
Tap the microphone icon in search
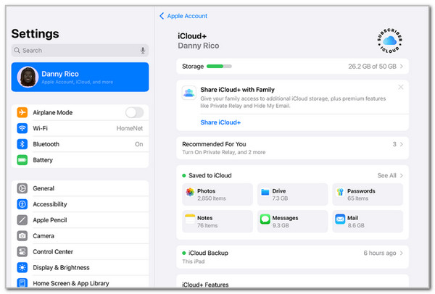pyautogui.click(x=143, y=51)
